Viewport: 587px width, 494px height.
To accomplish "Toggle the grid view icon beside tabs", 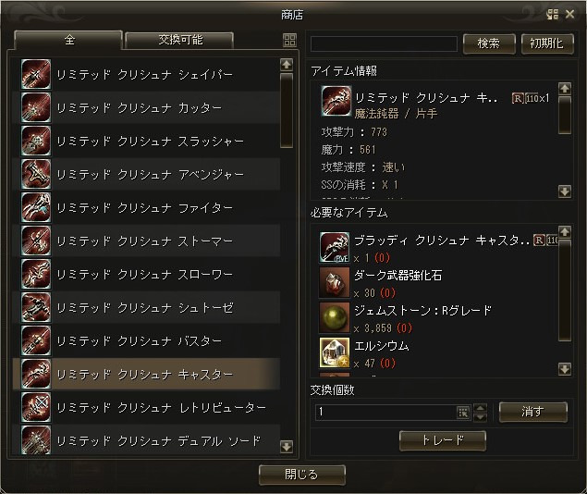I will pos(289,40).
